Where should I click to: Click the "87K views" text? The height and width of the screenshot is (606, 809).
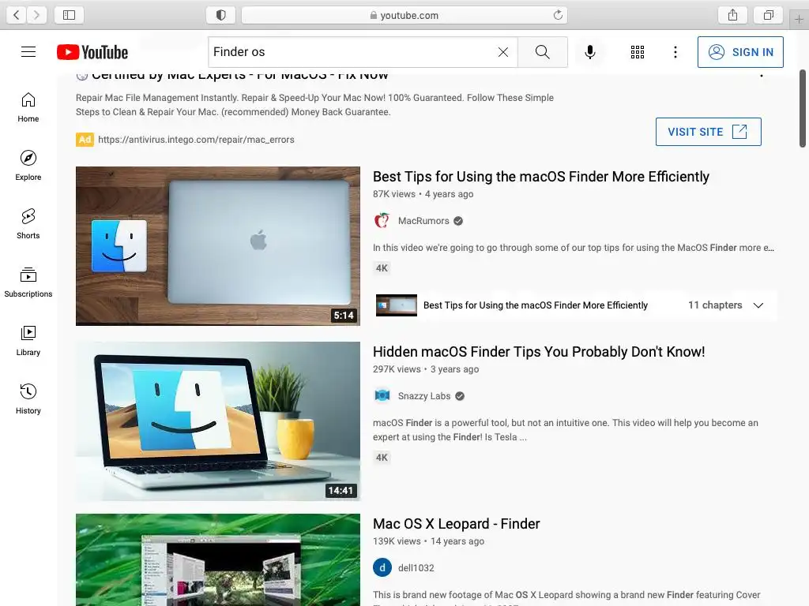tap(394, 194)
